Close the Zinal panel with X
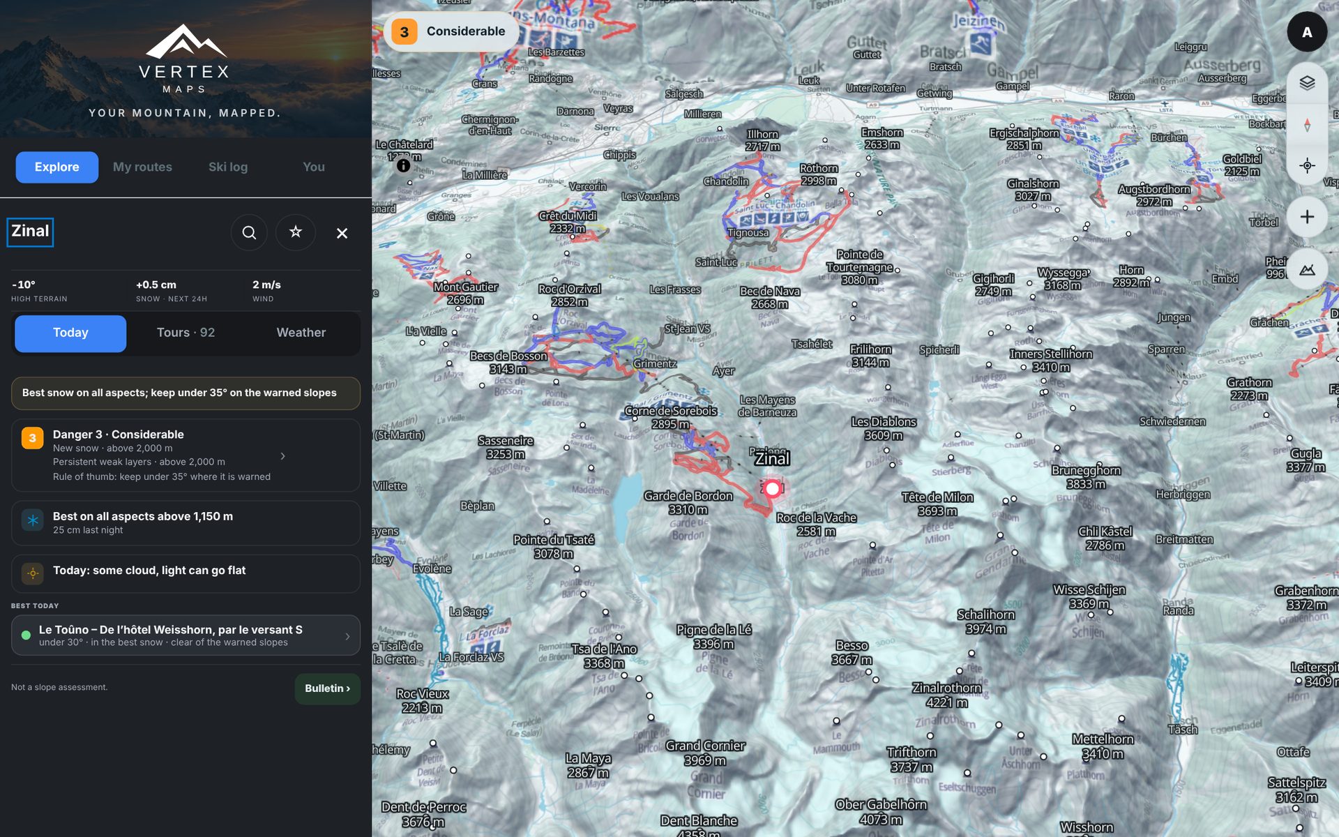Image resolution: width=1339 pixels, height=837 pixels. [x=342, y=233]
